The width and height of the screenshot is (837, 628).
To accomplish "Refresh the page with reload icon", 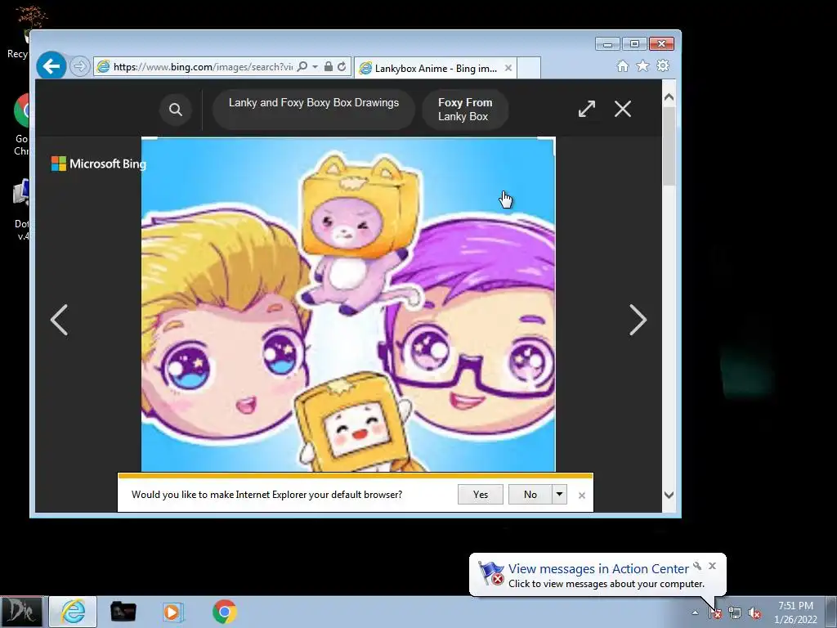I will (x=342, y=66).
